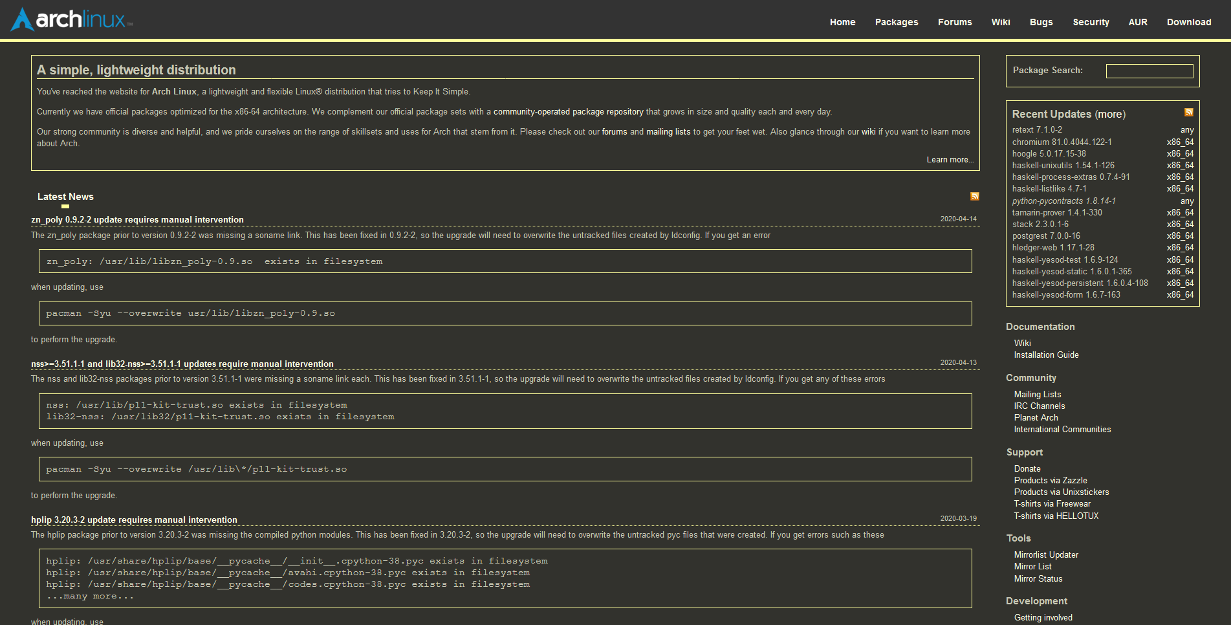Open the Packages nav item
1231x625 pixels.
pyautogui.click(x=897, y=22)
